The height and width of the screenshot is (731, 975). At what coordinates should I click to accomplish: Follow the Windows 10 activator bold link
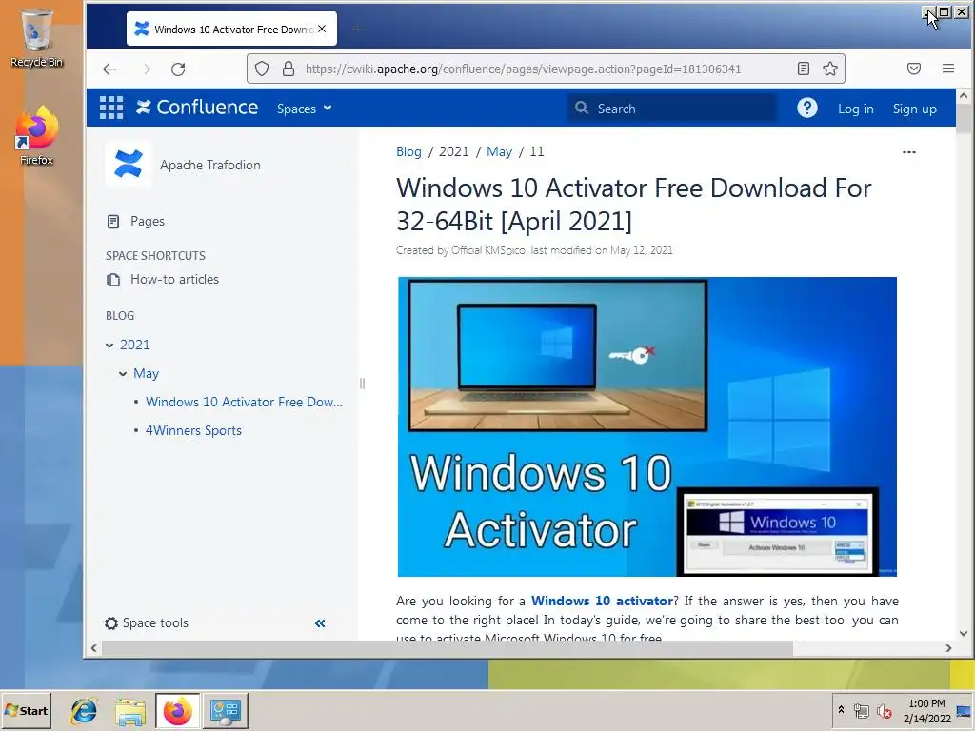click(x=602, y=602)
